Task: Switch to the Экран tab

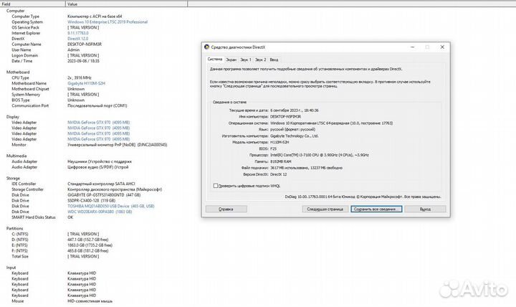Action: coord(231,60)
